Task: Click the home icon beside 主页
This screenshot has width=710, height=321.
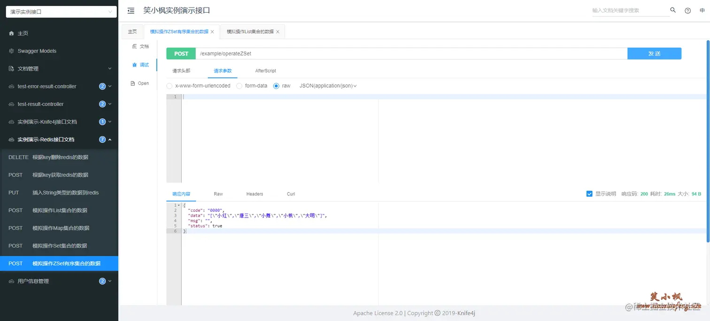Action: pos(11,33)
